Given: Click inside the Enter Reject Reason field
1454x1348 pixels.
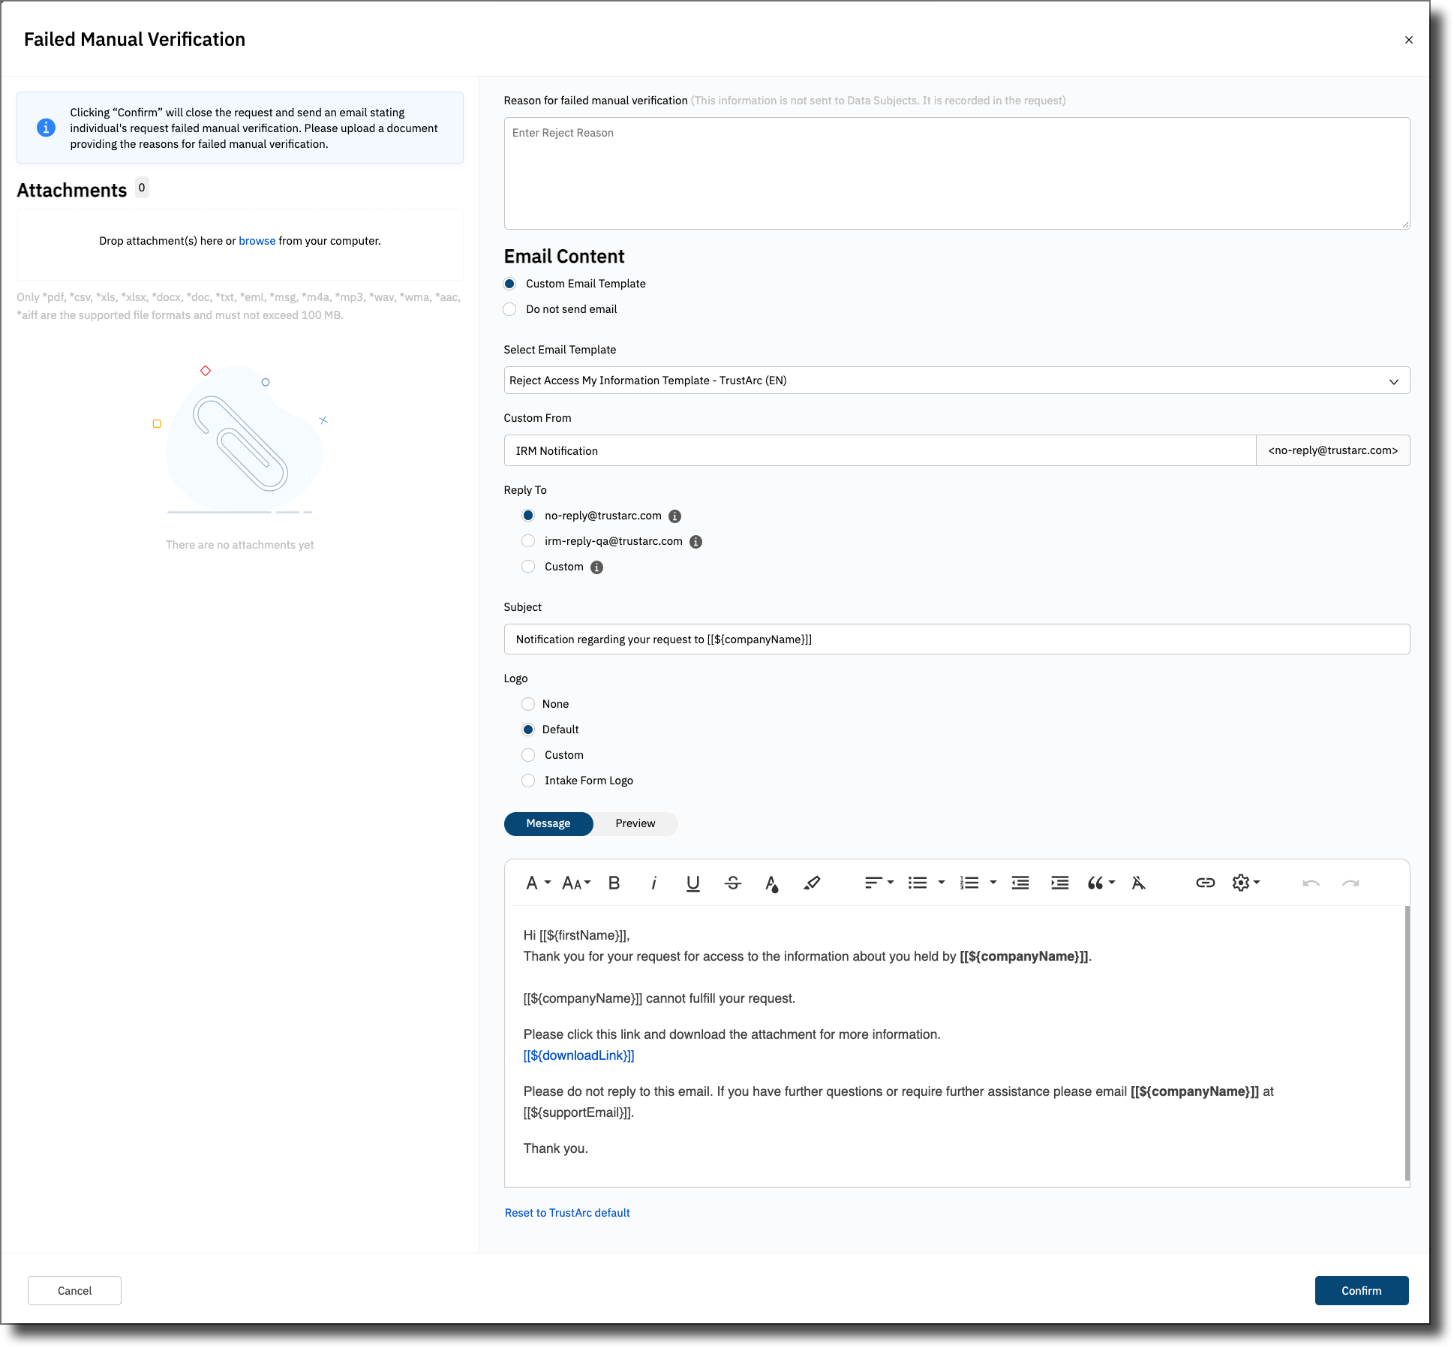Looking at the screenshot, I should 957,173.
